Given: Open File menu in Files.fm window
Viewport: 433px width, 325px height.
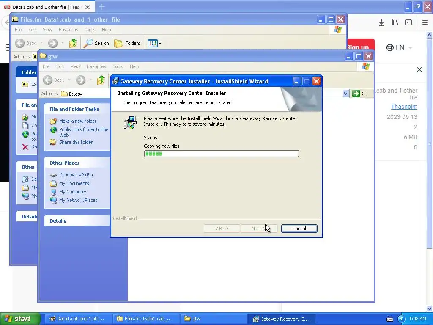Looking at the screenshot, I should [x=18, y=30].
